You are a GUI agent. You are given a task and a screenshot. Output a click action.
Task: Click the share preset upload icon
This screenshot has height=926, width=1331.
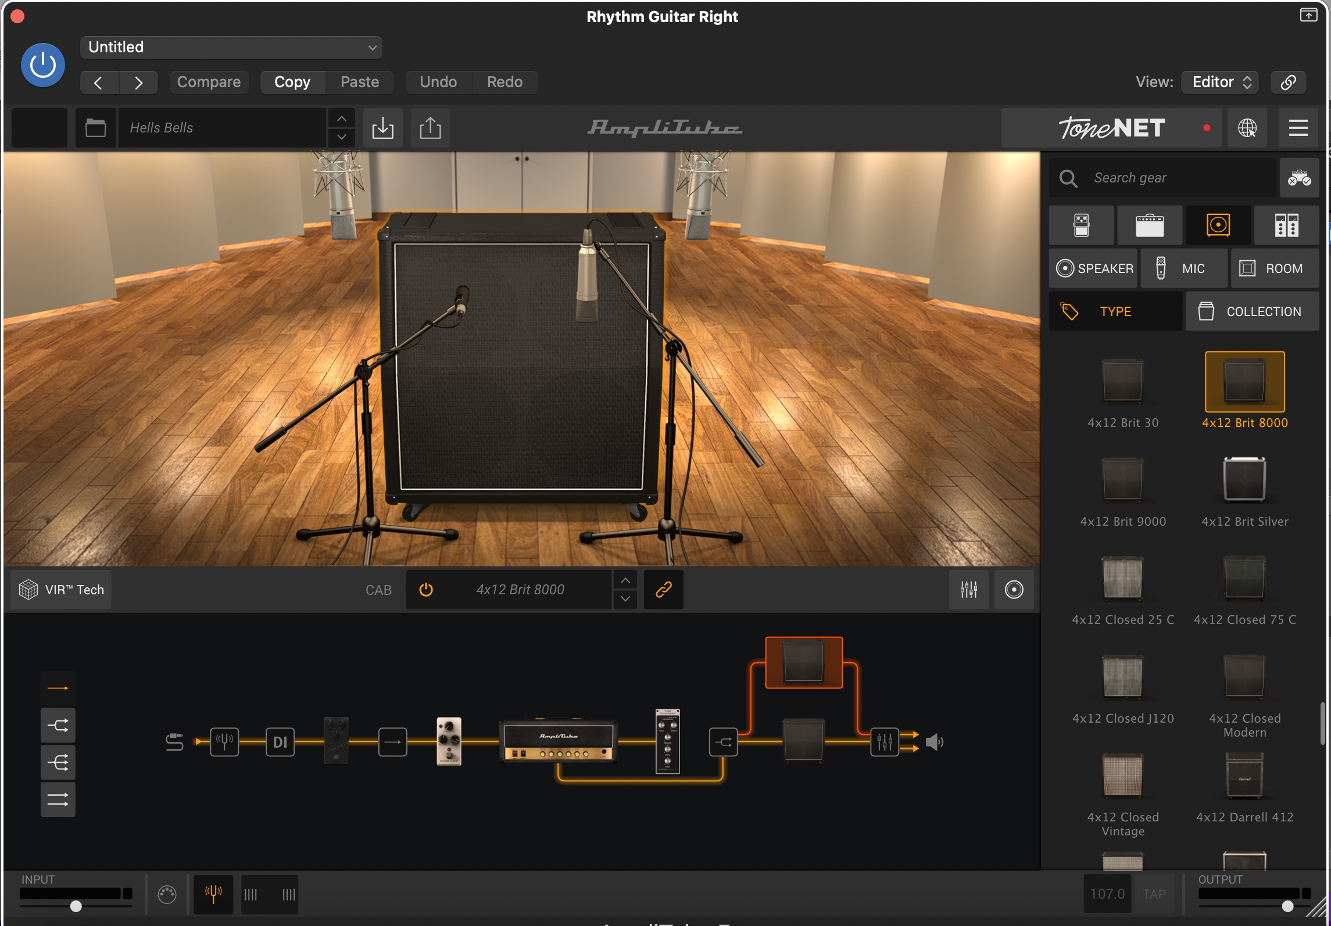pos(430,128)
